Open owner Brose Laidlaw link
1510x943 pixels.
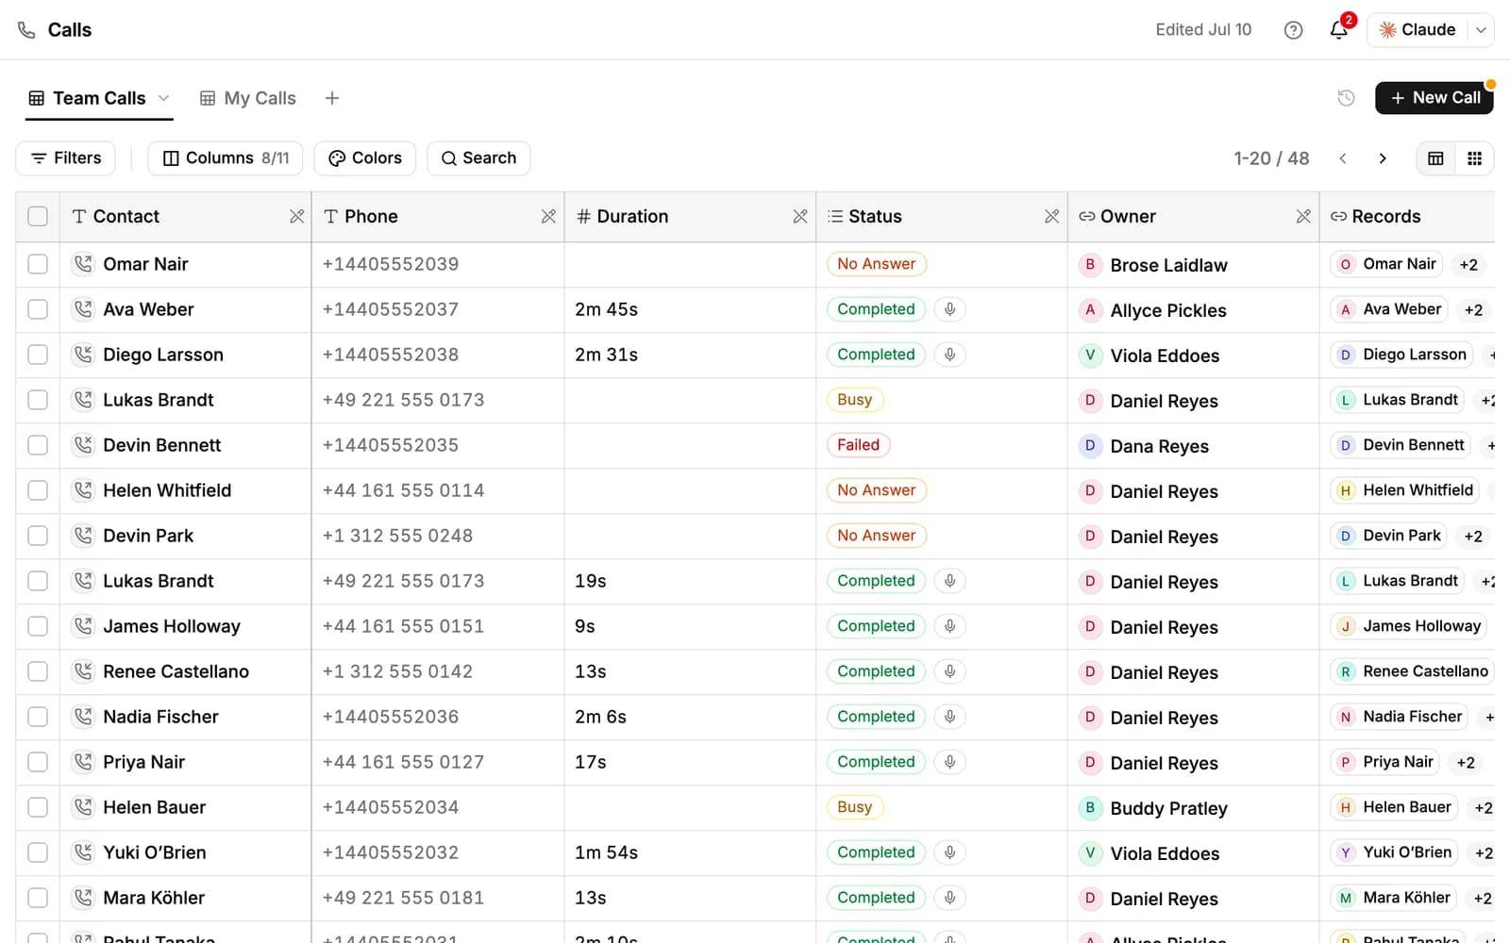(x=1168, y=265)
